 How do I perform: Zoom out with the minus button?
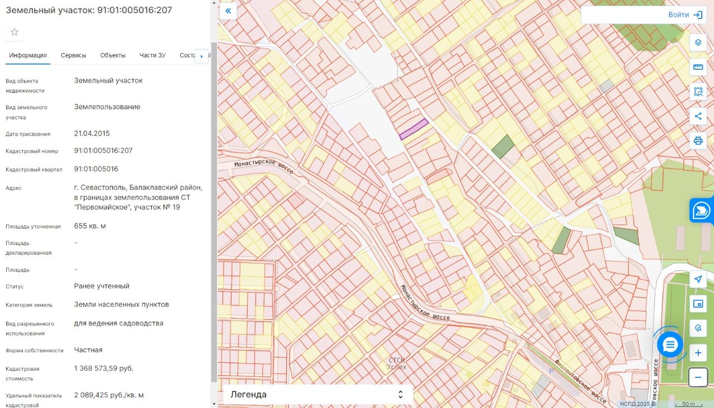click(x=698, y=377)
